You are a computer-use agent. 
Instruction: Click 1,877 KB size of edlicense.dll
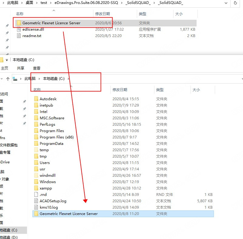tap(187, 29)
